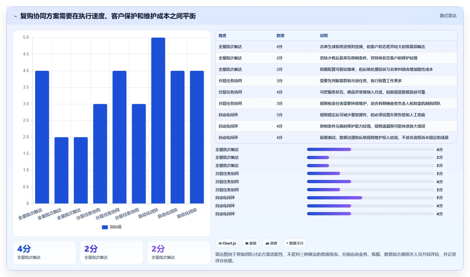Open the blue 4分 全量批次触达 summary card
The image size is (470, 277).
[44, 252]
